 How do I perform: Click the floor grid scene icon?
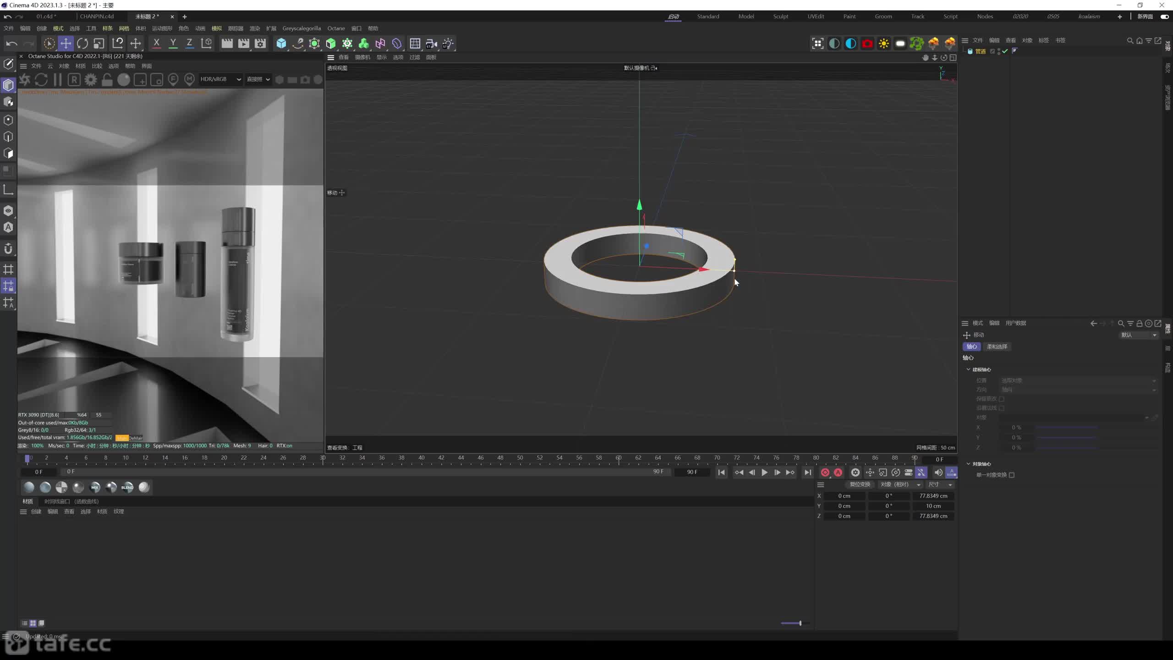point(415,44)
